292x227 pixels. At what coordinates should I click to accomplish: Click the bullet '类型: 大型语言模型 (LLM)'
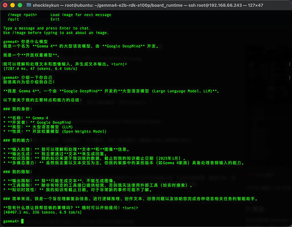[x=38, y=127]
